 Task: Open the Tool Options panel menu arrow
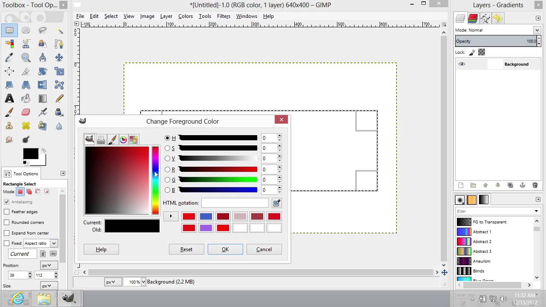coord(63,173)
